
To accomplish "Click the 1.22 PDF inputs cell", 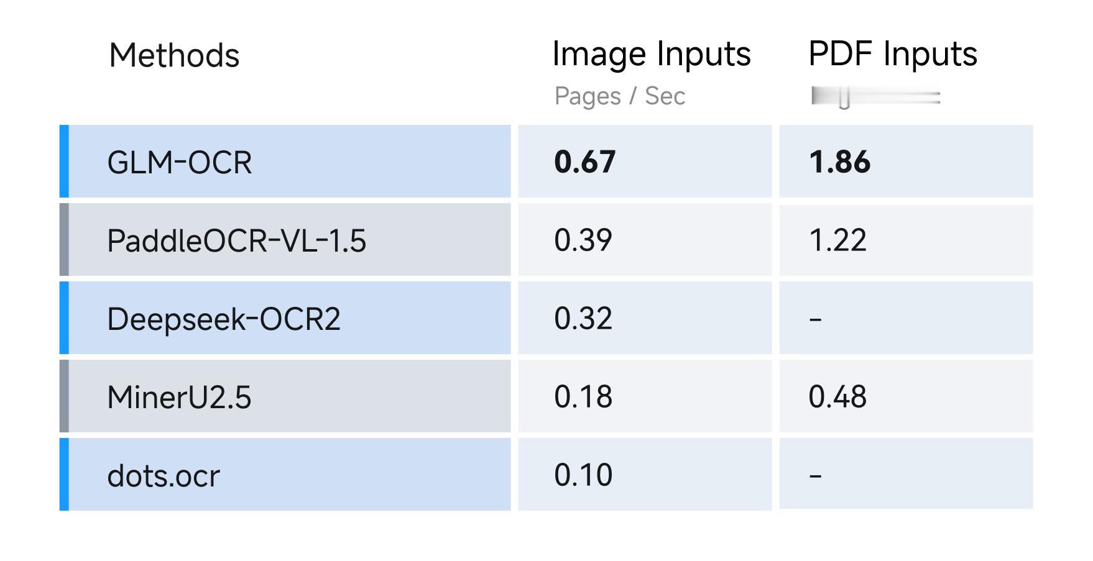I will coord(906,240).
